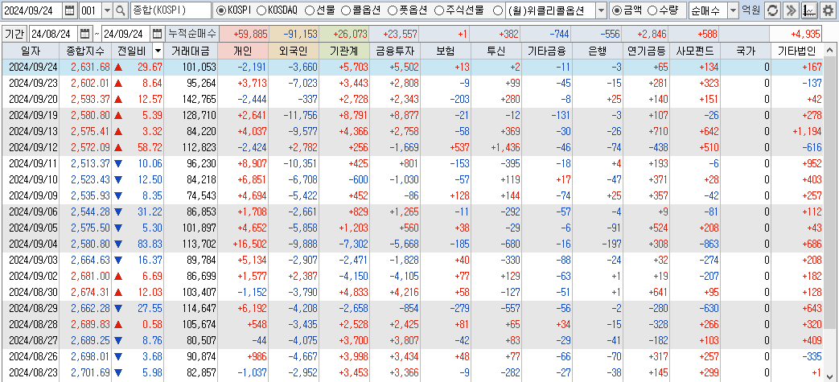Click the 종합(KOSPI) name field
The width and height of the screenshot is (839, 382).
(x=171, y=10)
